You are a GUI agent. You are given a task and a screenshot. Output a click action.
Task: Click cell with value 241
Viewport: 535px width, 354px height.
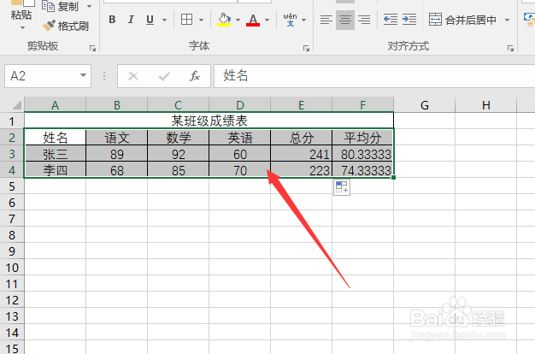click(302, 154)
